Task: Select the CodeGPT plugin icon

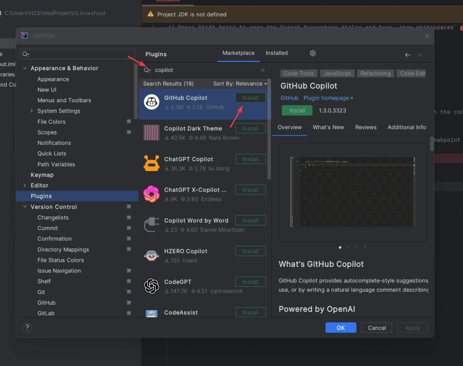Action: pos(151,286)
